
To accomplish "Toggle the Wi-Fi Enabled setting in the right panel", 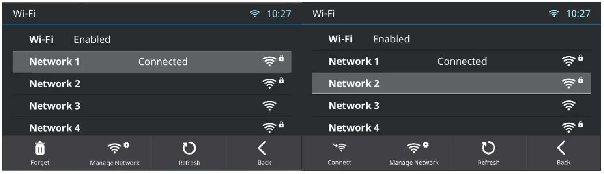I will pos(451,39).
